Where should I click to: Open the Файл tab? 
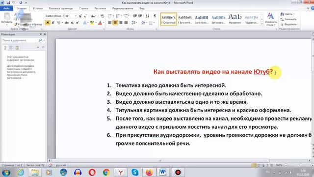tap(6, 8)
